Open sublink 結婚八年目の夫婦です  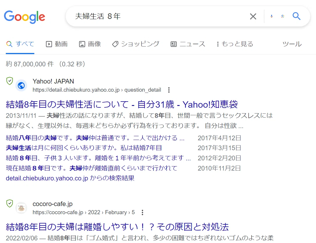pyautogui.click(x=95, y=138)
